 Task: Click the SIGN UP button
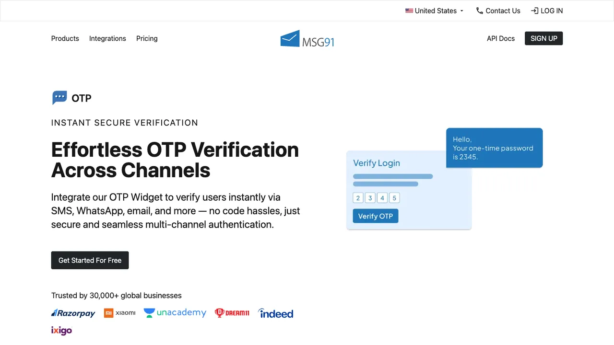point(544,38)
